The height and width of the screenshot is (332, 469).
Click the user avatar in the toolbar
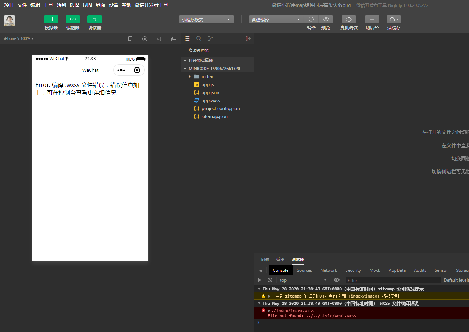pos(9,21)
